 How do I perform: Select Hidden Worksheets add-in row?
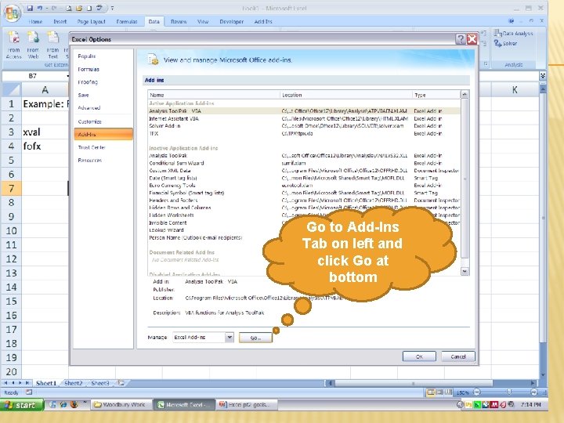[304, 215]
